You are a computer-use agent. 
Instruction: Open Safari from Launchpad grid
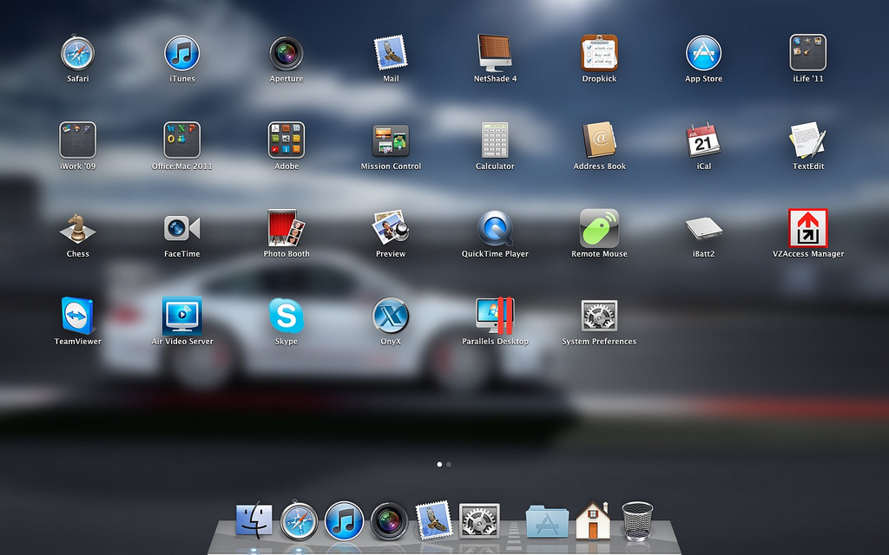77,53
